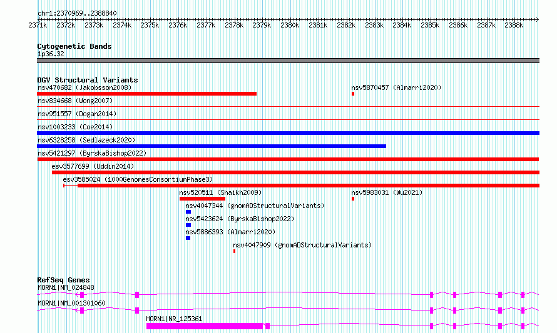The height and width of the screenshot is (333, 557).
Task: Click the left arrowhead of the coordinate ruler
Action: pyautogui.click(x=39, y=19)
